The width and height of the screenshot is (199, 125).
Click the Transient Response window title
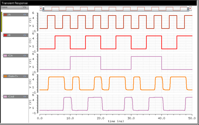coord(14,3)
